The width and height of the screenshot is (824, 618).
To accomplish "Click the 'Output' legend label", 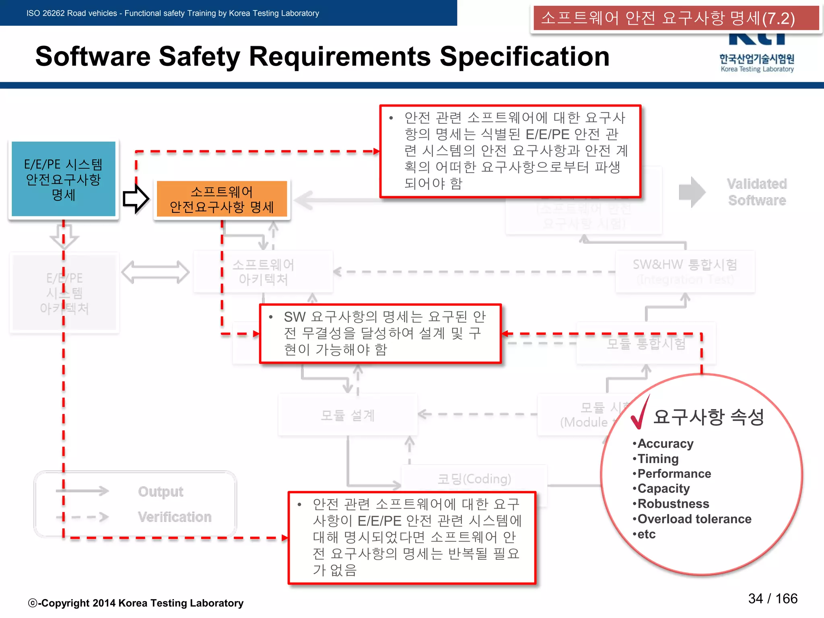I will pyautogui.click(x=161, y=491).
